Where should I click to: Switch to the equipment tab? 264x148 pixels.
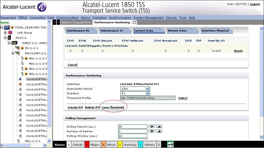[x=82, y=22]
